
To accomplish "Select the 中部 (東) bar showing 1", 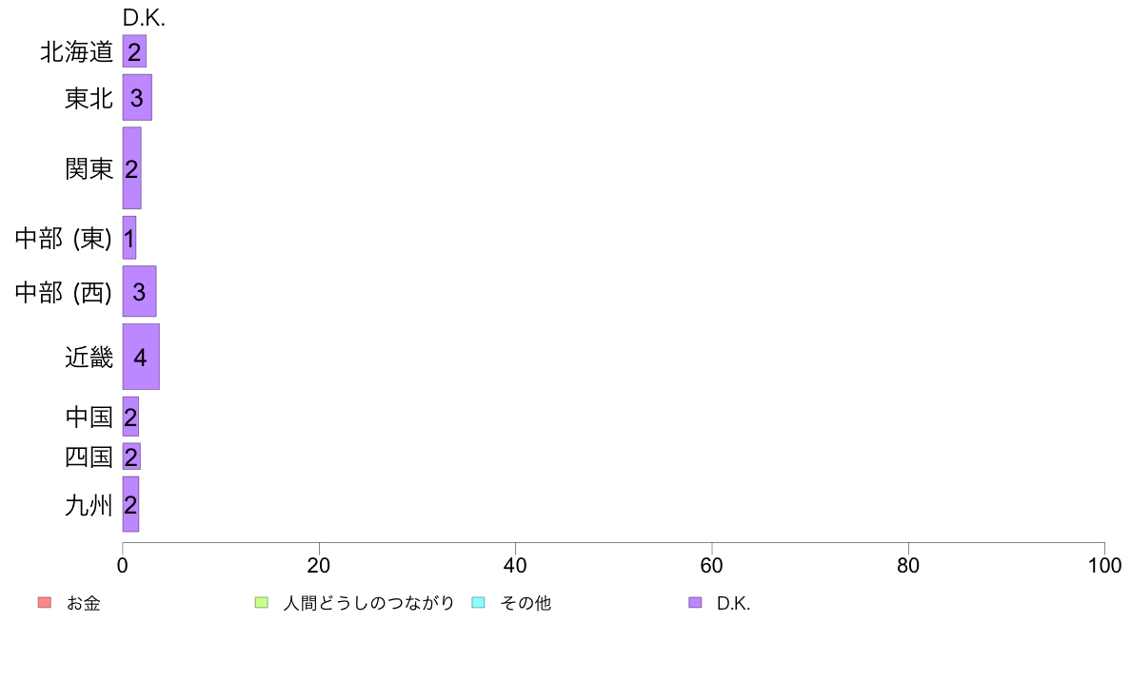I will tap(129, 238).
